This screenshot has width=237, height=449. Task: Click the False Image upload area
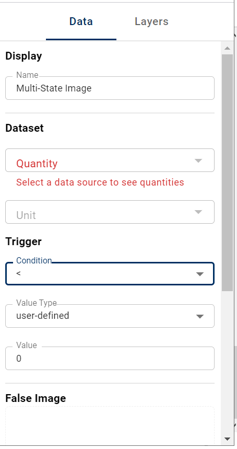[110, 425]
